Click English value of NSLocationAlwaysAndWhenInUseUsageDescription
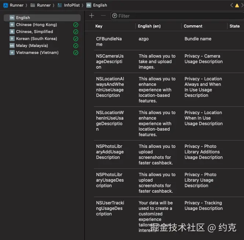Screen dimensions: 244x240 tap(157, 90)
